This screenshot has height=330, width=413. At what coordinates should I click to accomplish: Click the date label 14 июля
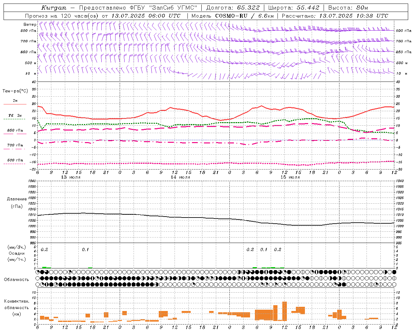click(180, 177)
